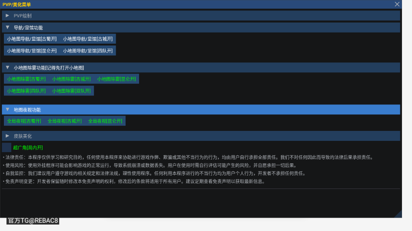Activate 小地图导航/显馆[四队开] button
This screenshot has height=231, width=412.
[88, 51]
